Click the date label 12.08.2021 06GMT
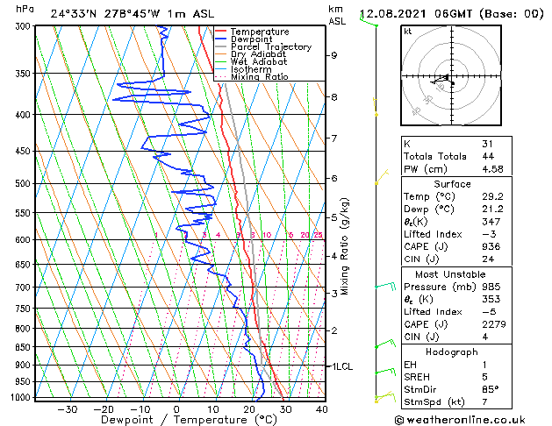This screenshot has height=426, width=552. point(416,14)
